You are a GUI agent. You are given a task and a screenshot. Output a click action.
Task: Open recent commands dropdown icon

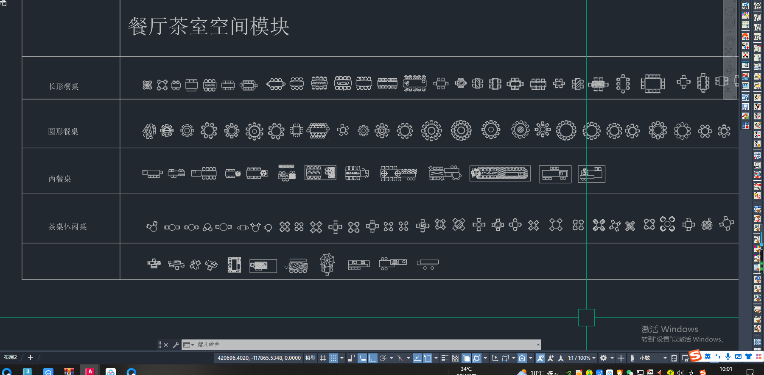[x=188, y=345]
